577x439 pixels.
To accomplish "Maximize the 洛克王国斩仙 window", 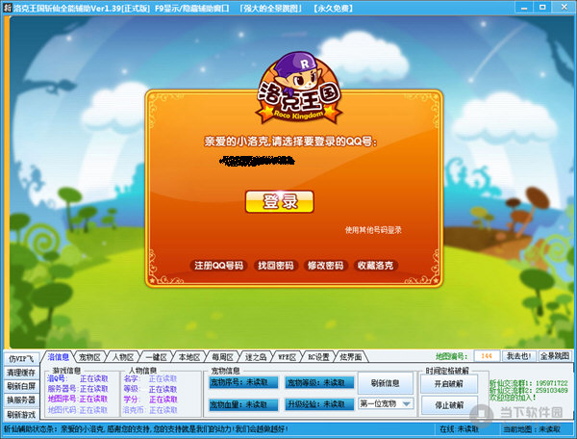I will pyautogui.click(x=542, y=7).
